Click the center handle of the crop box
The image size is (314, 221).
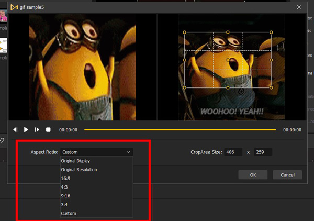[x=228, y=60]
